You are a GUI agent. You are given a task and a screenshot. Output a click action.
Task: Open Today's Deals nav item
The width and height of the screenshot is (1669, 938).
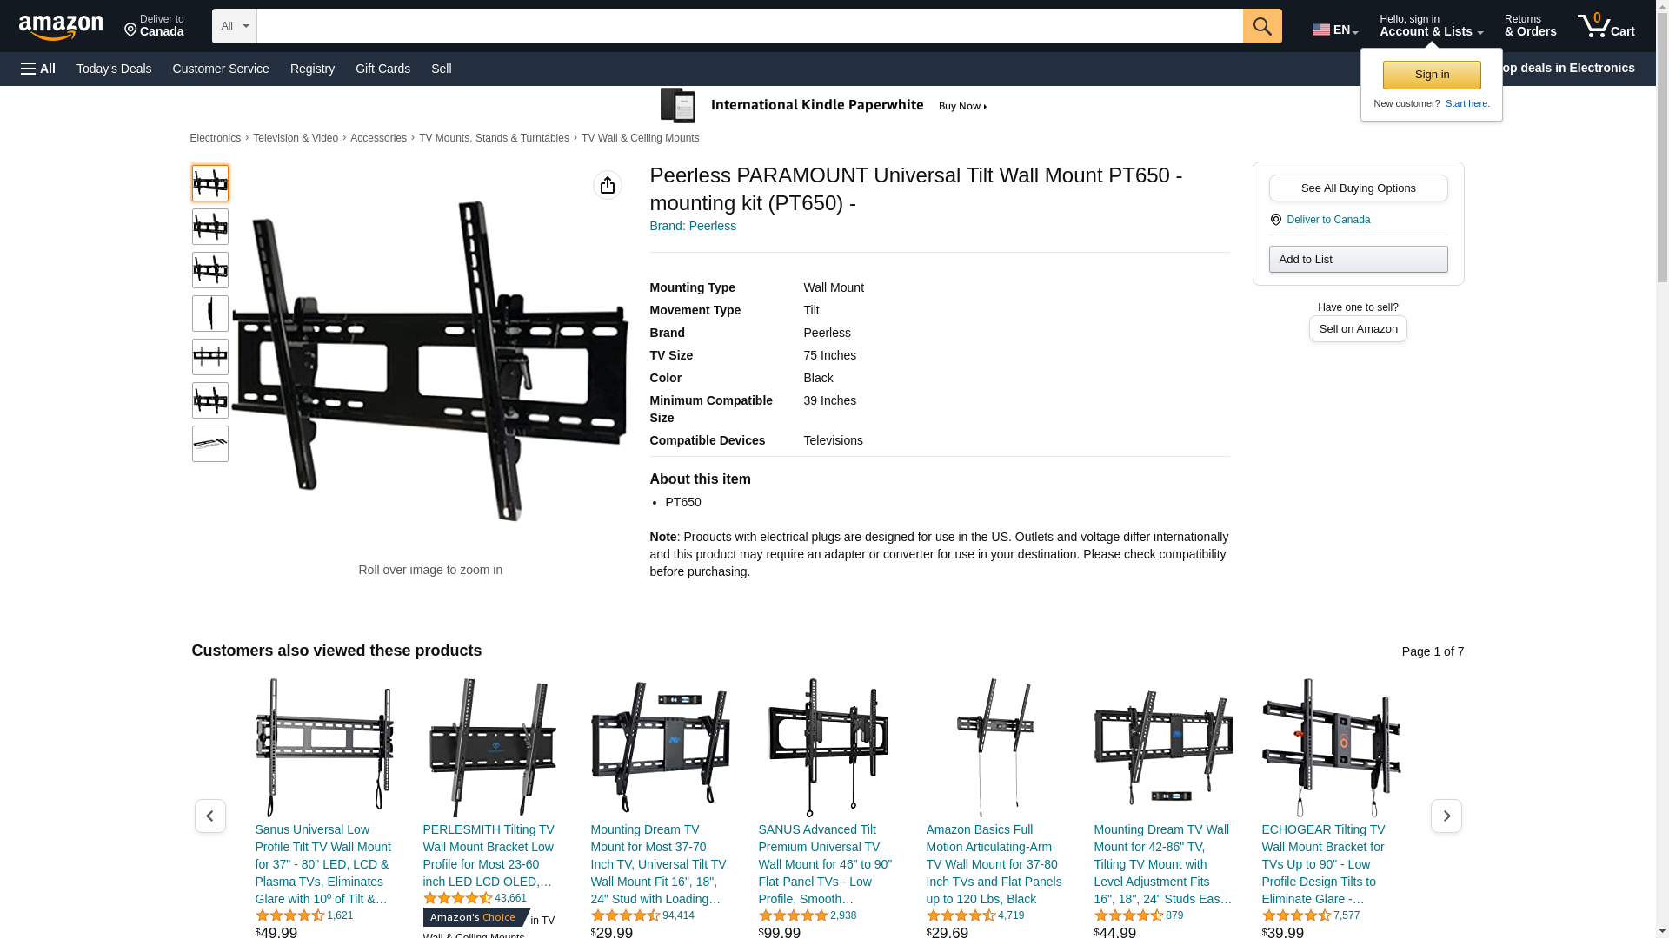point(114,69)
